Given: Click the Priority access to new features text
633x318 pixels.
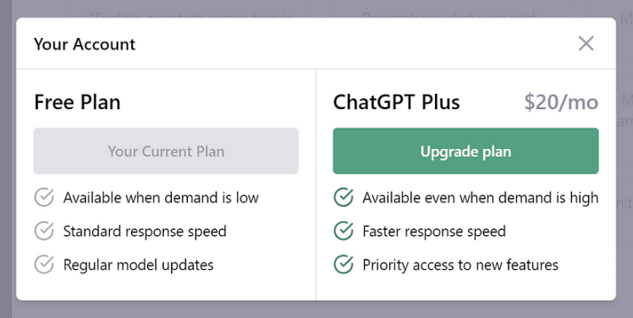Looking at the screenshot, I should pyautogui.click(x=460, y=265).
